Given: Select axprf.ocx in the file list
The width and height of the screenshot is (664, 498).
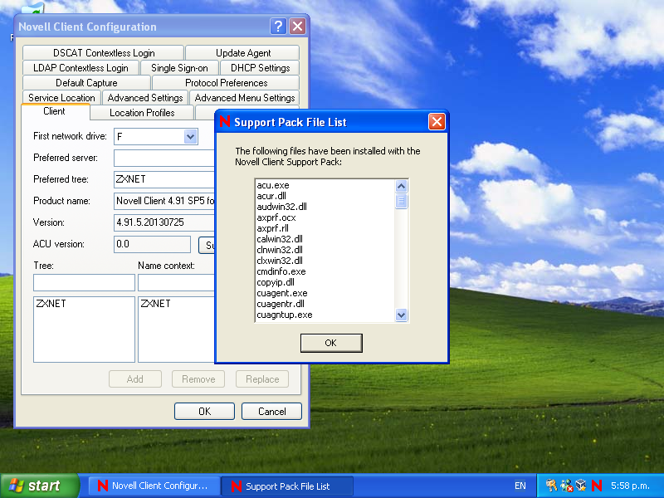Looking at the screenshot, I should (x=276, y=217).
